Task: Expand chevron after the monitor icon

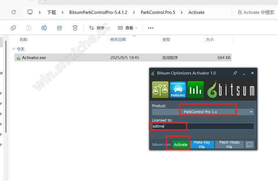Action: 40,12
